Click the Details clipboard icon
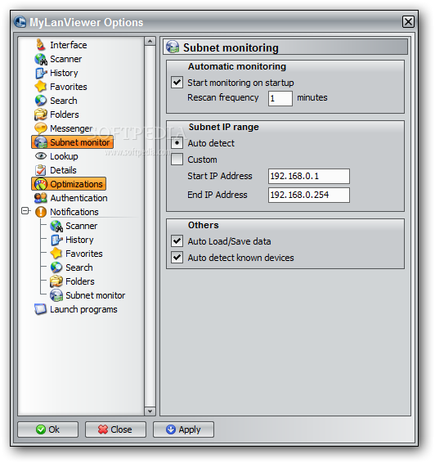The width and height of the screenshot is (435, 463). point(41,170)
